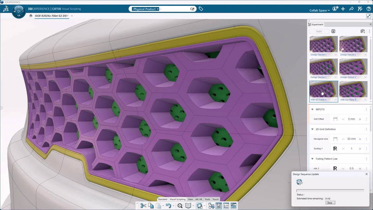The image size is (373, 210).
Task: Click the Paste icon in bottom toolbar
Action: (159, 205)
